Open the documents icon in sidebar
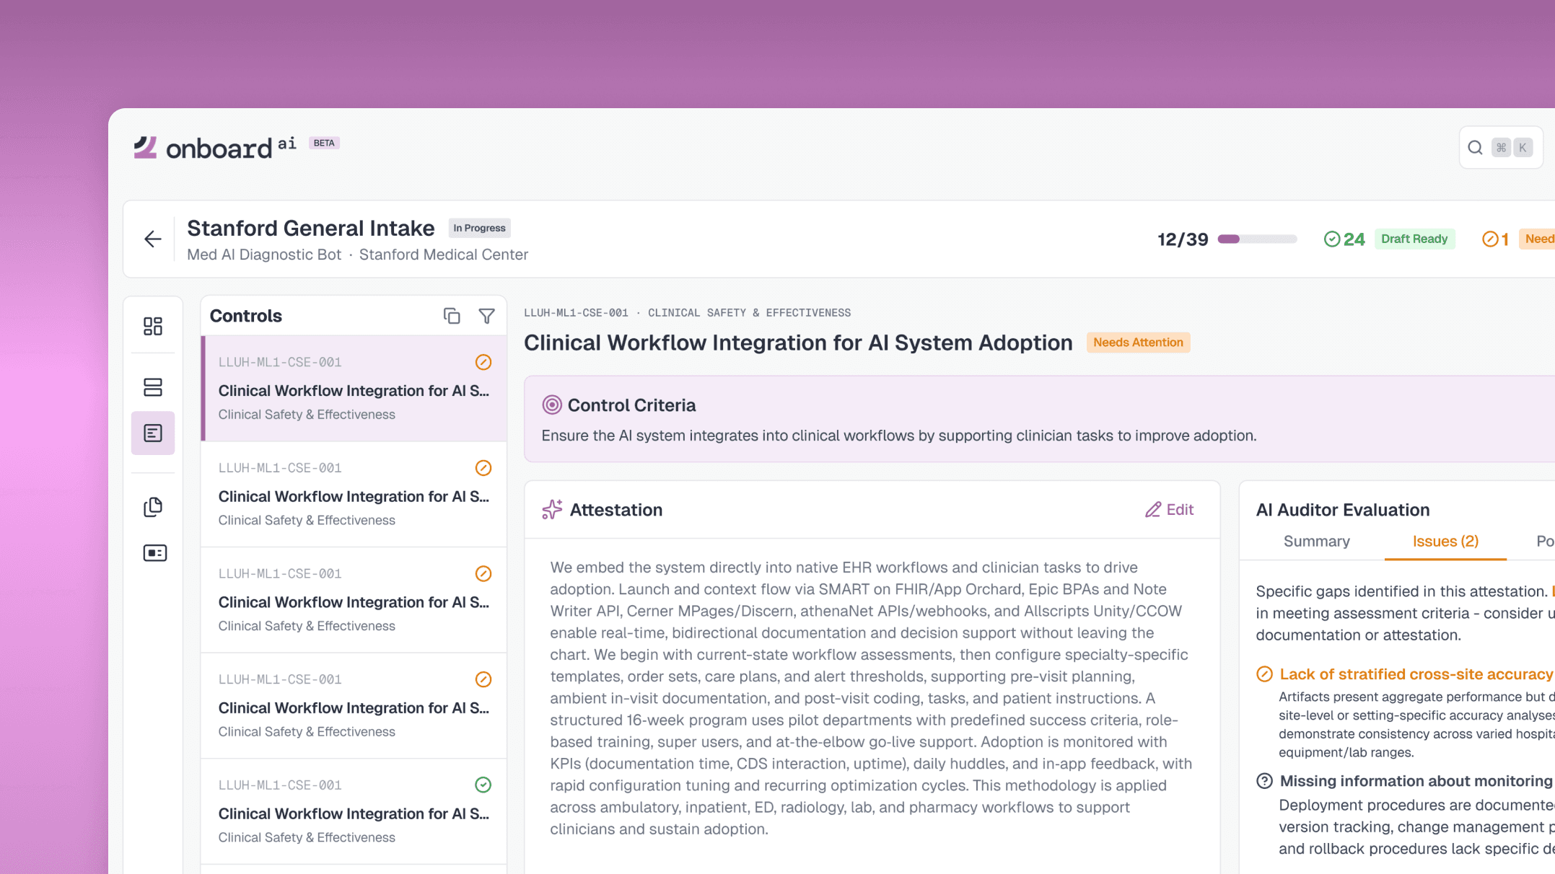 pyautogui.click(x=152, y=507)
